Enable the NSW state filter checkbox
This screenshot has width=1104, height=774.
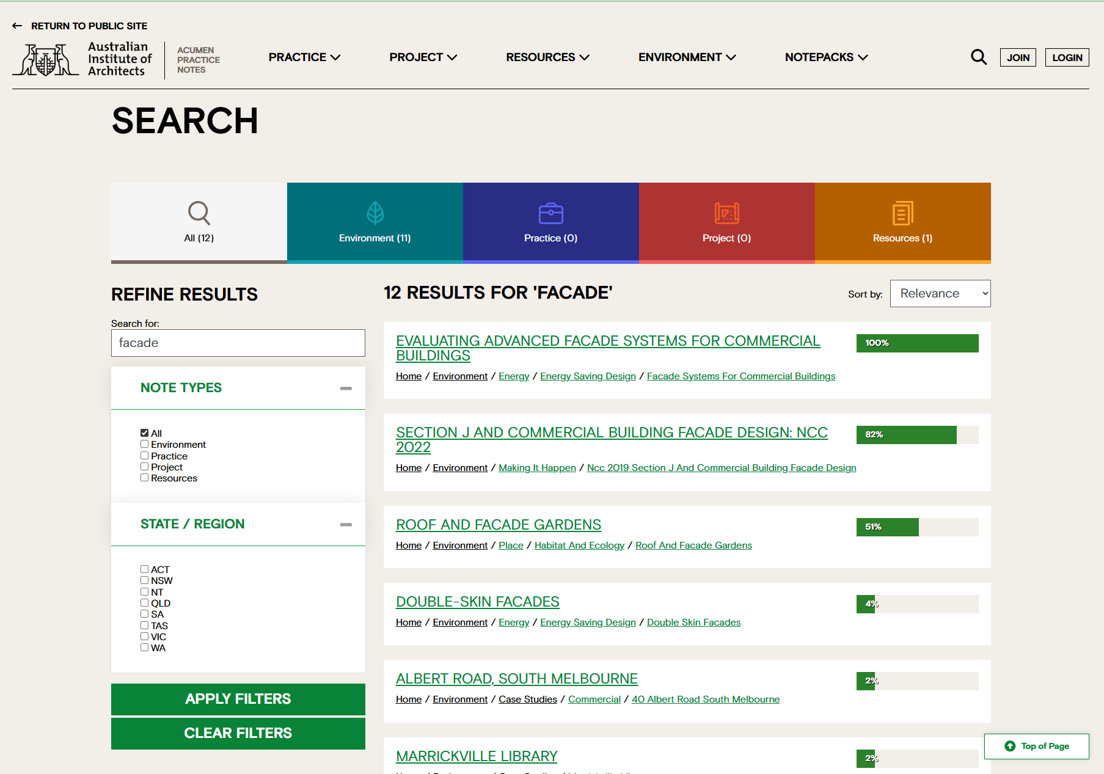point(144,580)
